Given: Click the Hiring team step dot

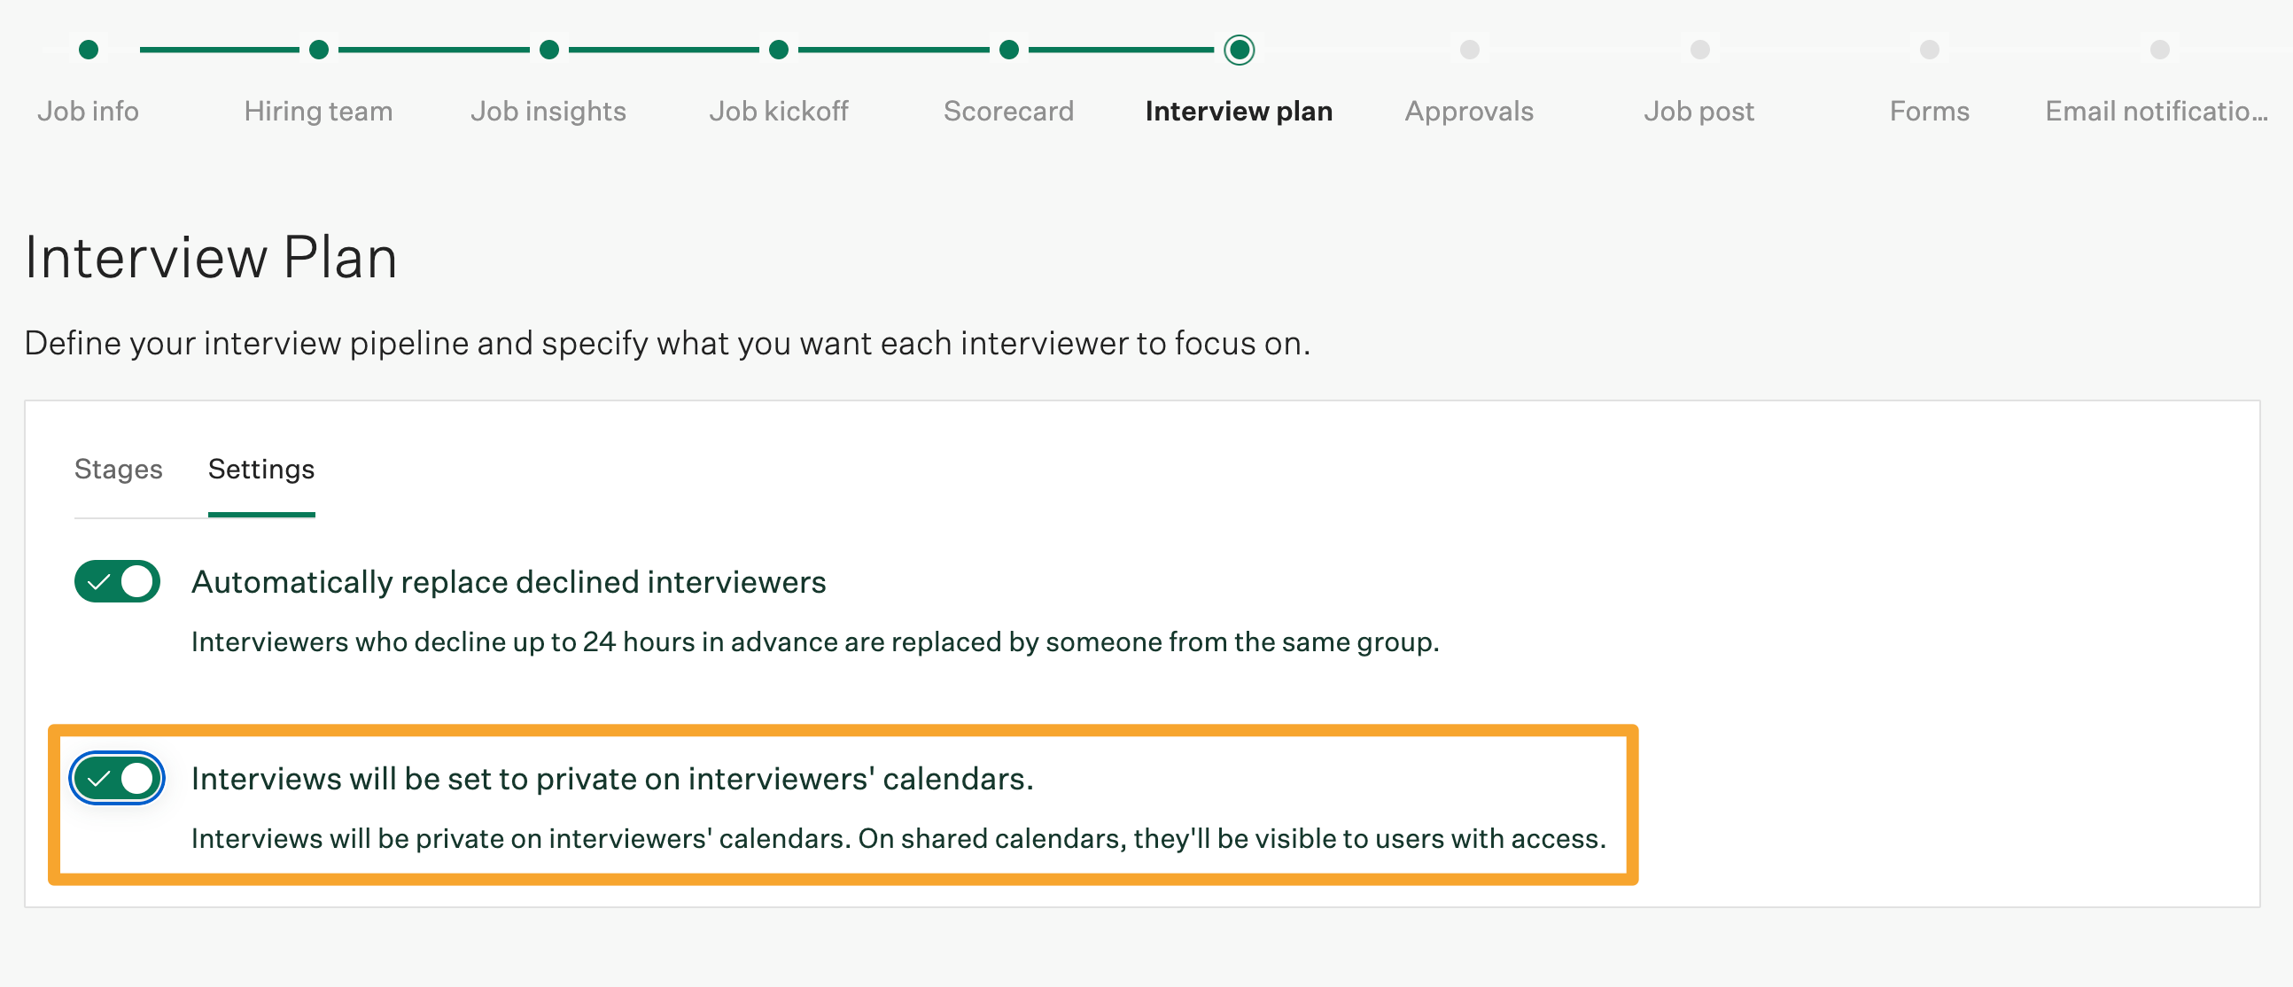Looking at the screenshot, I should [x=319, y=50].
